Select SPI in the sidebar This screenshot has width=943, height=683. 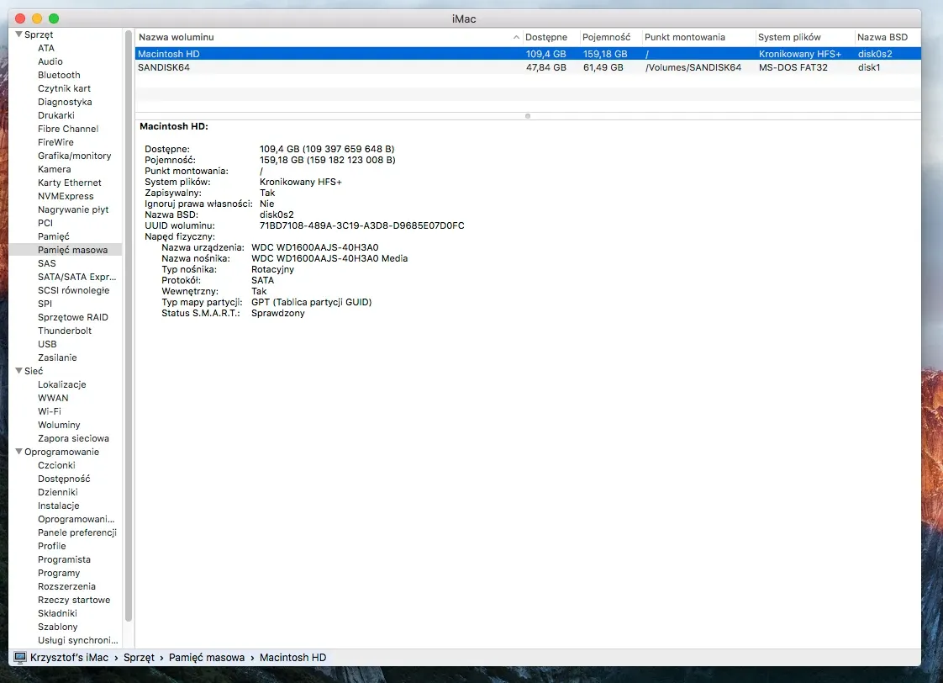click(x=45, y=304)
